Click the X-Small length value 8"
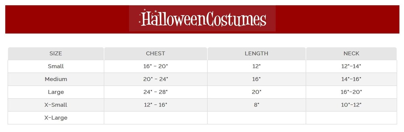This screenshot has height=132, width=404. click(x=256, y=105)
